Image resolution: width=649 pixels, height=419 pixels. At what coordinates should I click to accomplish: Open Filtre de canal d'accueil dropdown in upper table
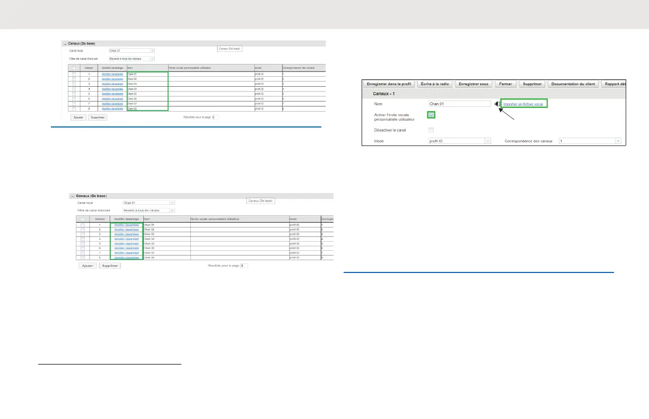[131, 59]
